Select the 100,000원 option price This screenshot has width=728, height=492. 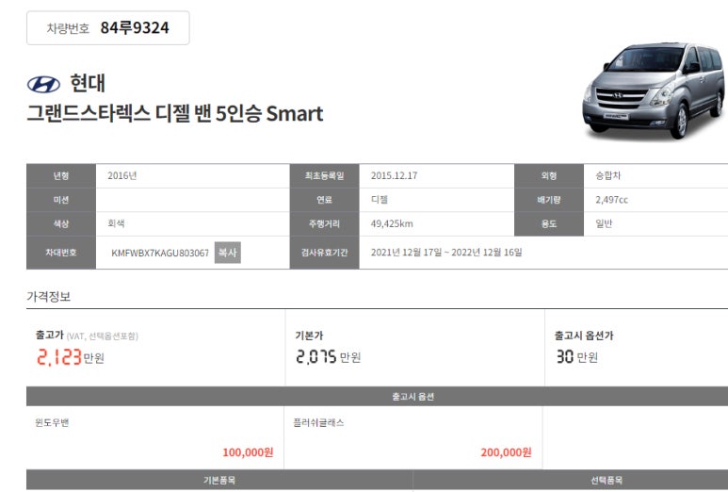point(248,452)
